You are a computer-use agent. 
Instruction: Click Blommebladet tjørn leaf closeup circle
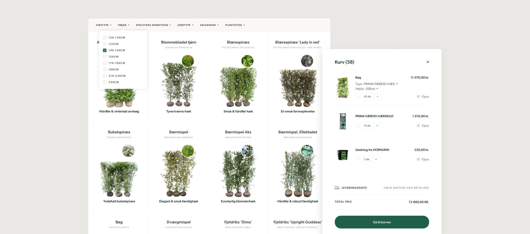pos(188,61)
